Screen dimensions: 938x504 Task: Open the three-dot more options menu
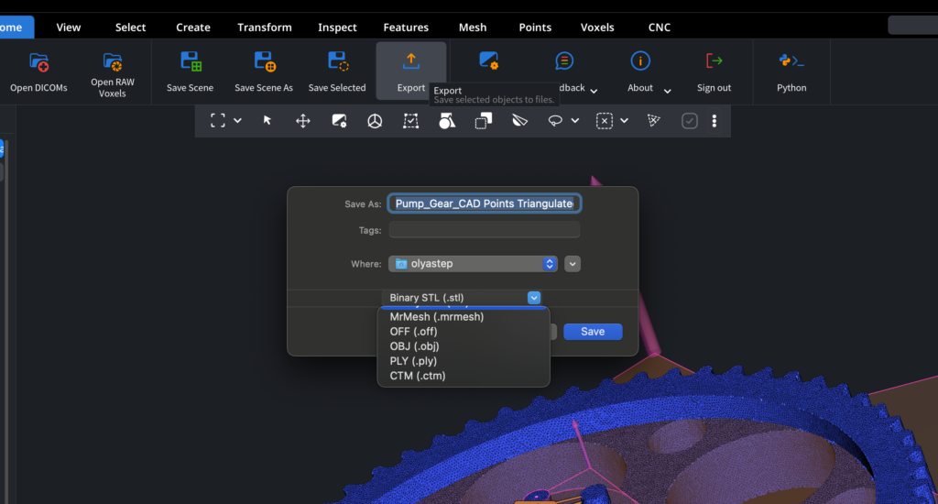pyautogui.click(x=714, y=120)
